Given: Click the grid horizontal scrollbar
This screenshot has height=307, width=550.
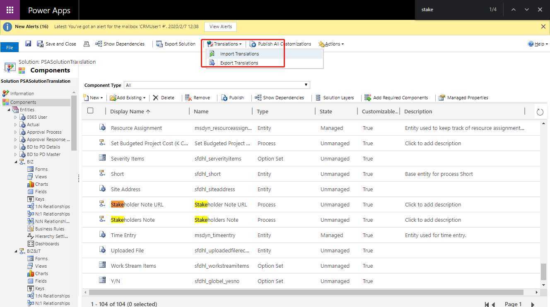Looking at the screenshot, I should pyautogui.click(x=306, y=292).
